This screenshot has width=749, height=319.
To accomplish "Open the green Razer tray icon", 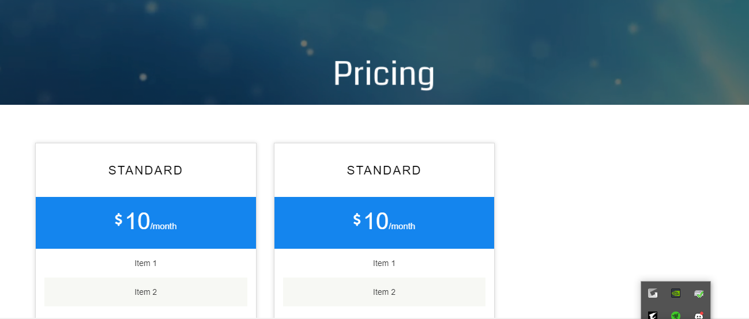I will (676, 316).
